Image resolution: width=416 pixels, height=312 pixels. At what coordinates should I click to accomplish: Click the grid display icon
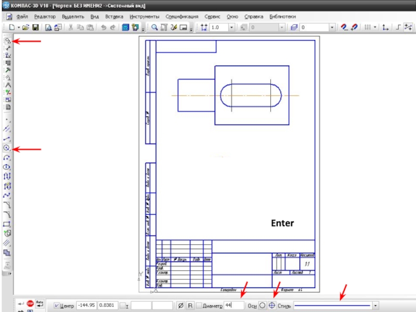(368, 28)
